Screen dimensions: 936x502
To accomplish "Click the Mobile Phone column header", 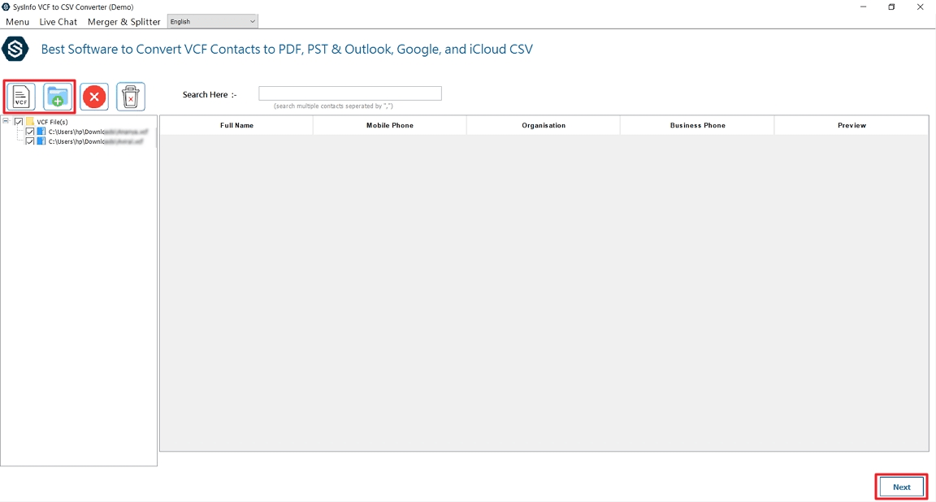I will (x=390, y=125).
